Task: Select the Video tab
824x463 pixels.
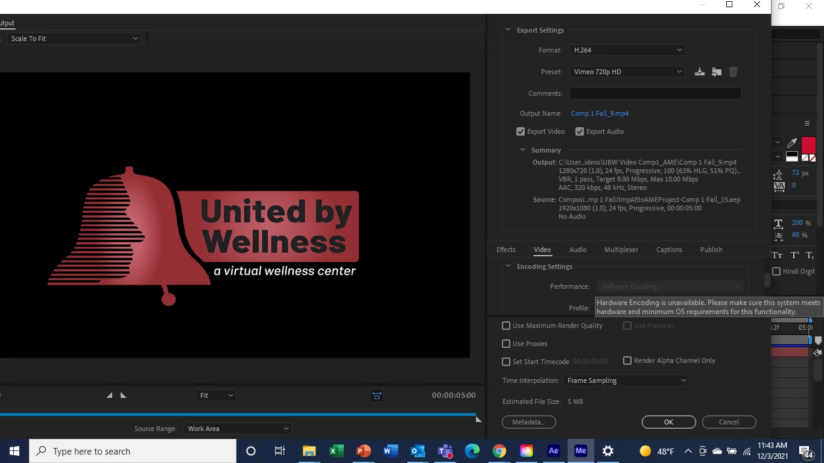Action: tap(542, 250)
